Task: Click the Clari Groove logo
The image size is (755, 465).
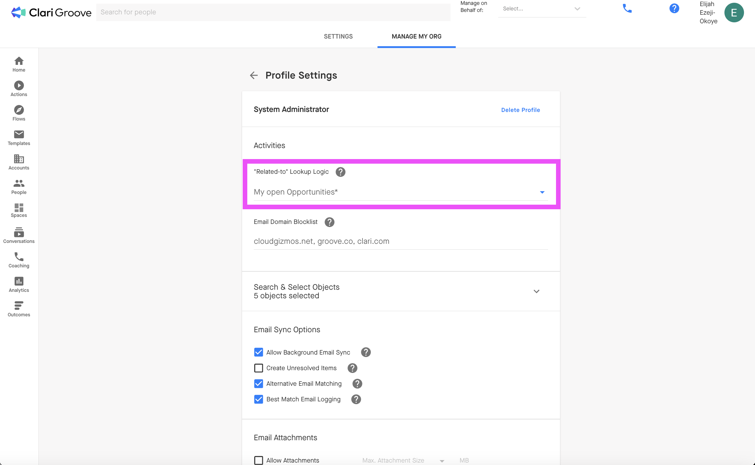Action: 51,12
